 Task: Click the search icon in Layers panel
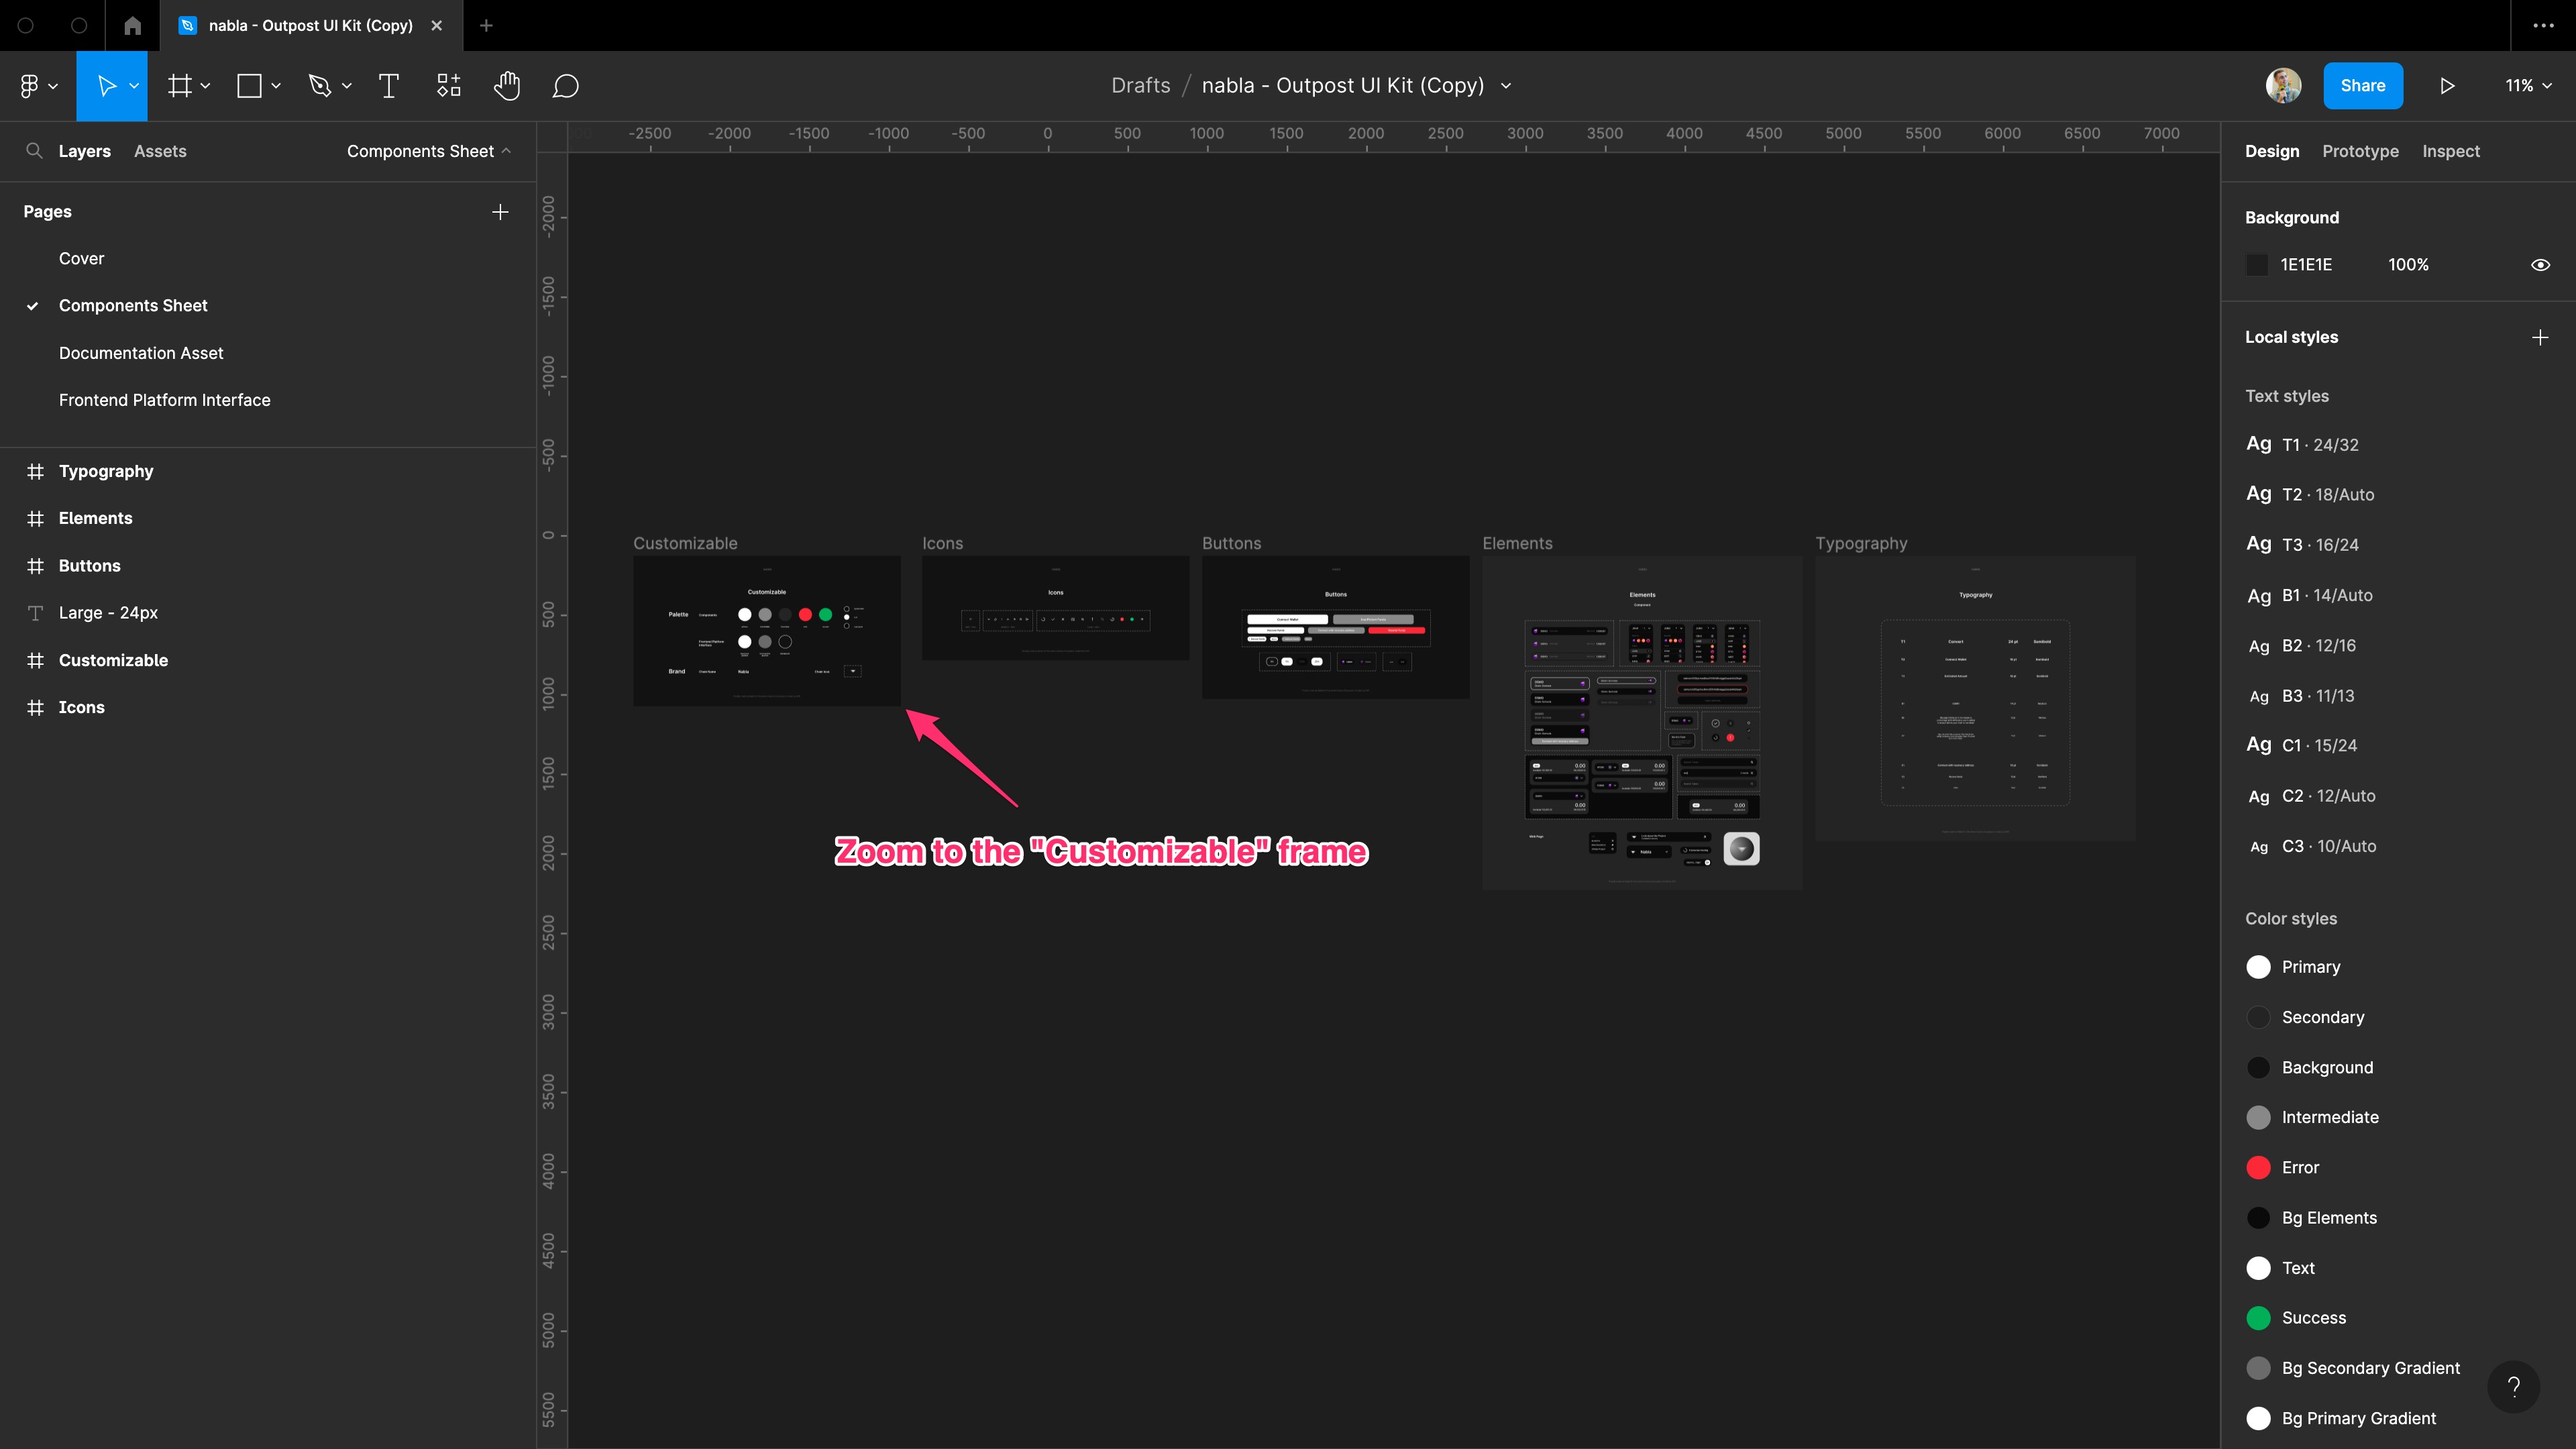tap(34, 151)
